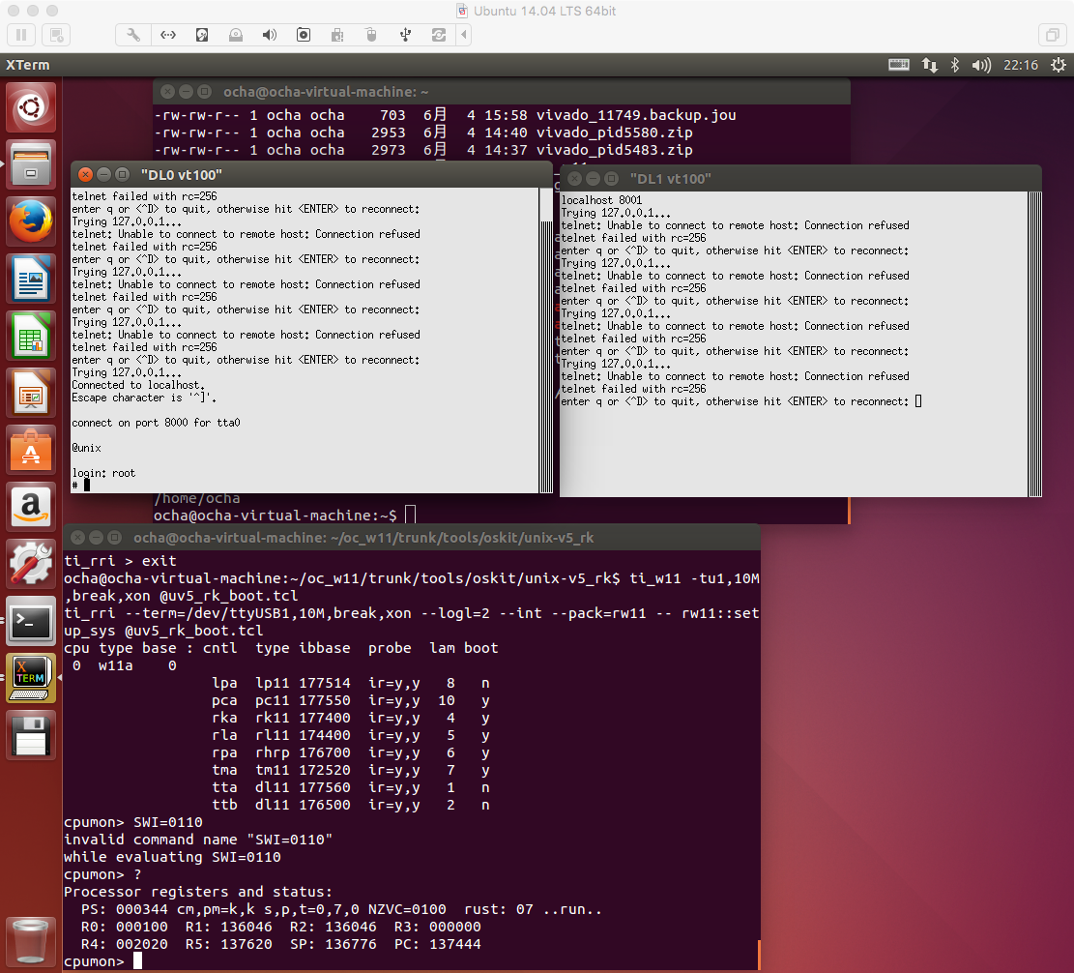Launch LibreOffice Calc from the launcher

(30, 336)
